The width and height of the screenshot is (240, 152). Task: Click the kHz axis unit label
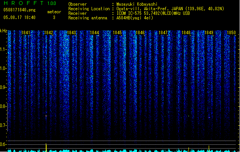point(3,31)
